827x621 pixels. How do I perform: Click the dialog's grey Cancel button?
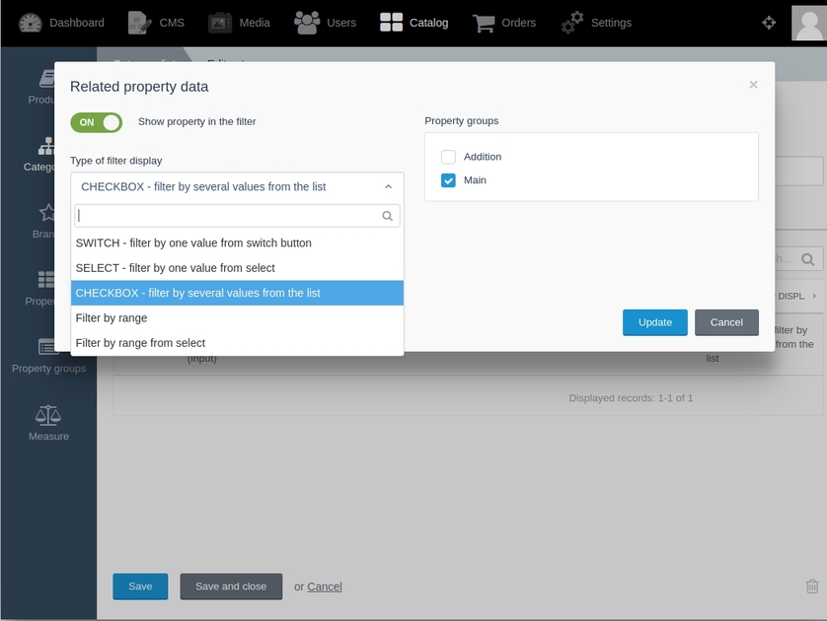click(726, 322)
